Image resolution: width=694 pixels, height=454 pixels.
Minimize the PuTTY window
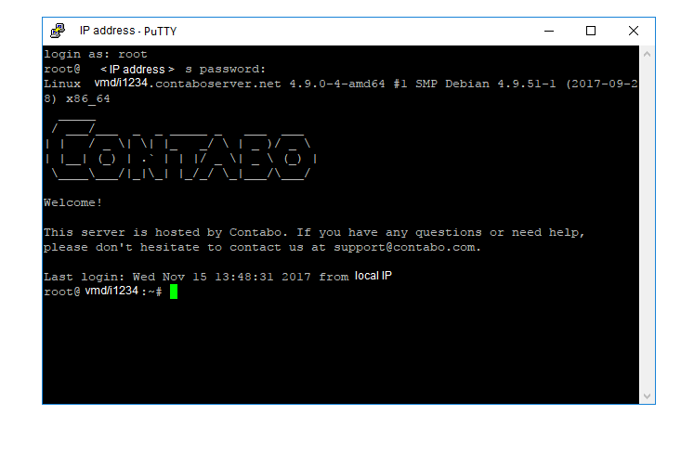(549, 31)
